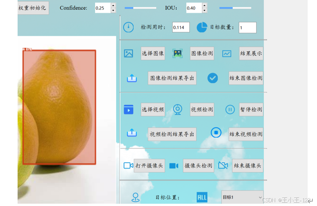Click the clock icon beside 检测用时

click(x=128, y=27)
